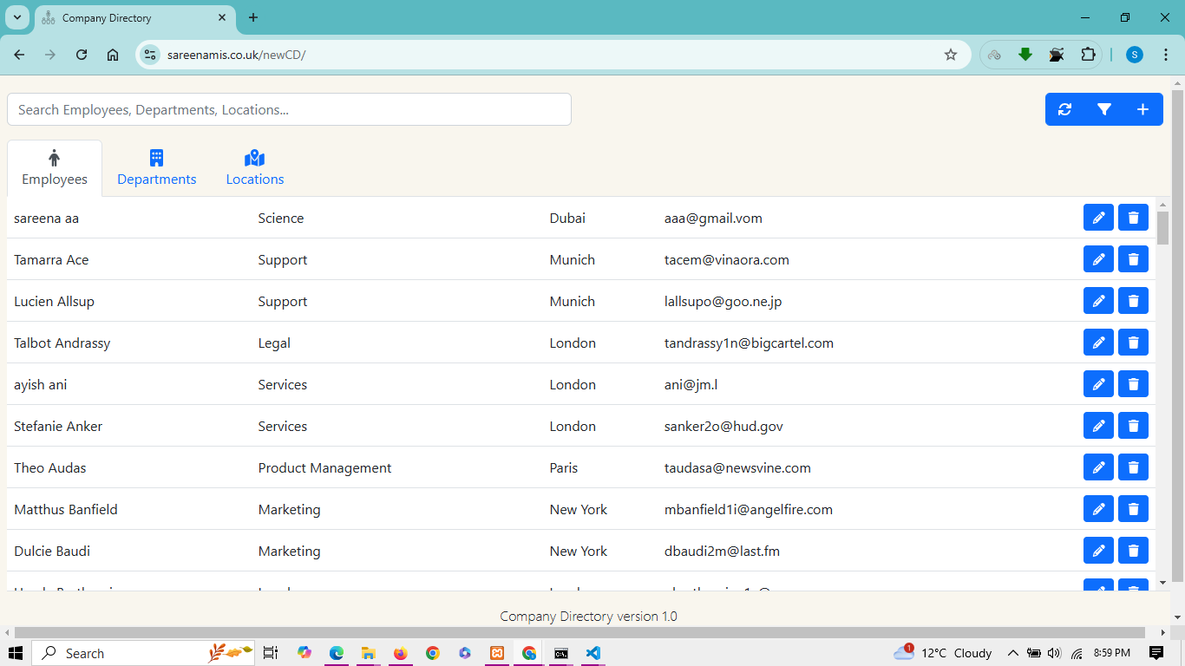Open the Extensions puzzle icon
Screen dimensions: 1185x666
(x=1088, y=55)
